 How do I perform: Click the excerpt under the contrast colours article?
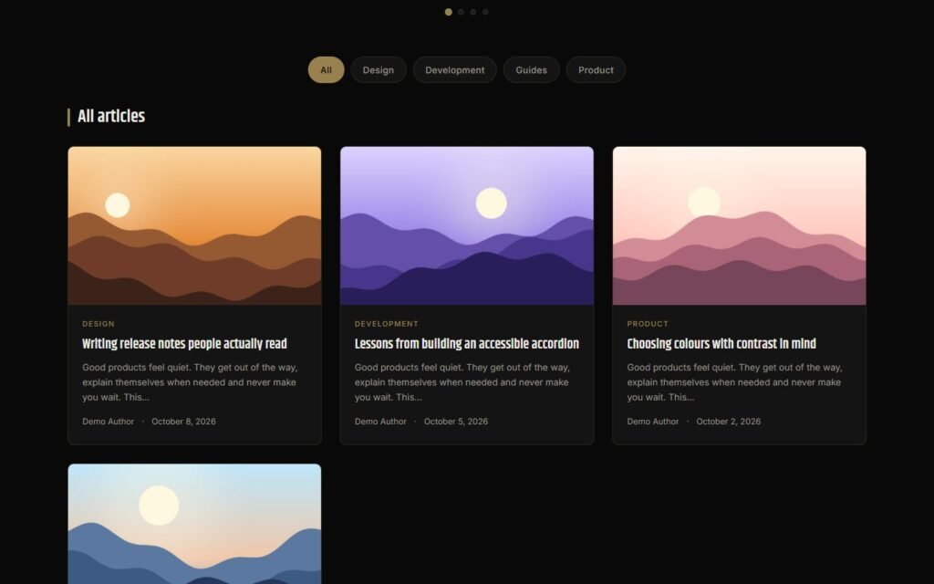734,382
